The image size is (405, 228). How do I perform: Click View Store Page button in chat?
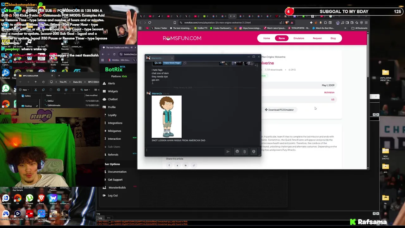pyautogui.click(x=172, y=63)
